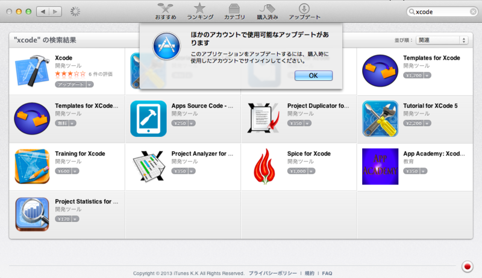Screen dimensions: 482x278
Task: Go to 購入済み (Purchased) tab
Action: click(x=267, y=11)
